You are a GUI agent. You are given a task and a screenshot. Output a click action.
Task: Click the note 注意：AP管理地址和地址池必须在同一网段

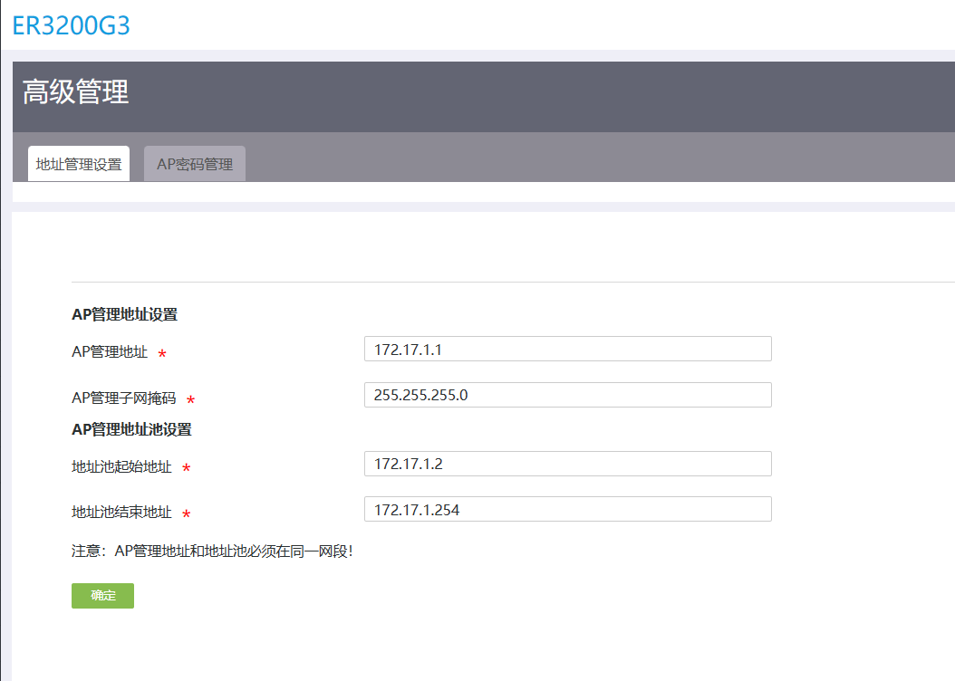pyautogui.click(x=212, y=552)
